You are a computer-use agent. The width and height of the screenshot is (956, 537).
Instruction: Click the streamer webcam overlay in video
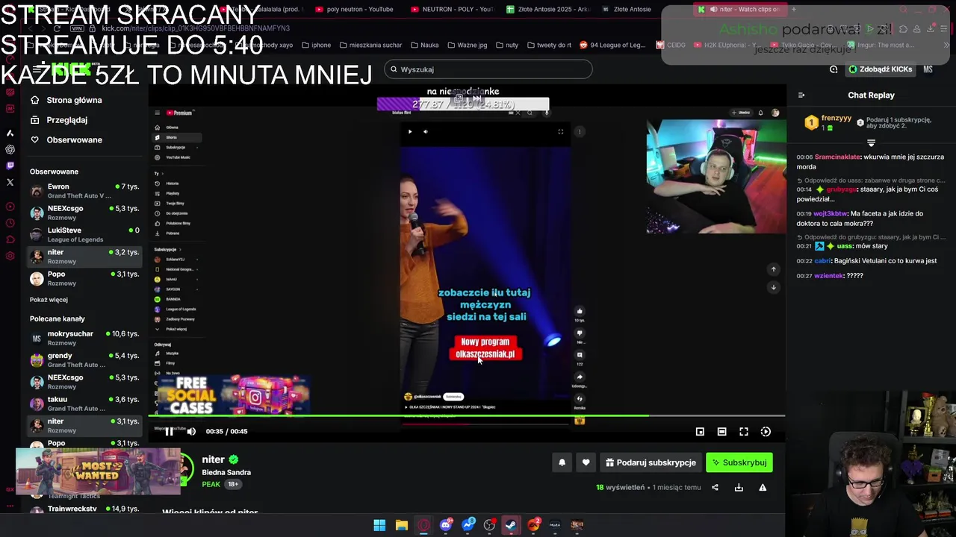click(x=716, y=177)
